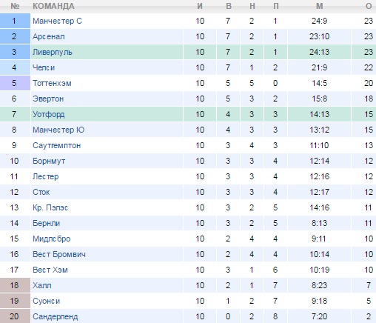Click the М goals column header
The width and height of the screenshot is (376, 323).
click(x=319, y=6)
